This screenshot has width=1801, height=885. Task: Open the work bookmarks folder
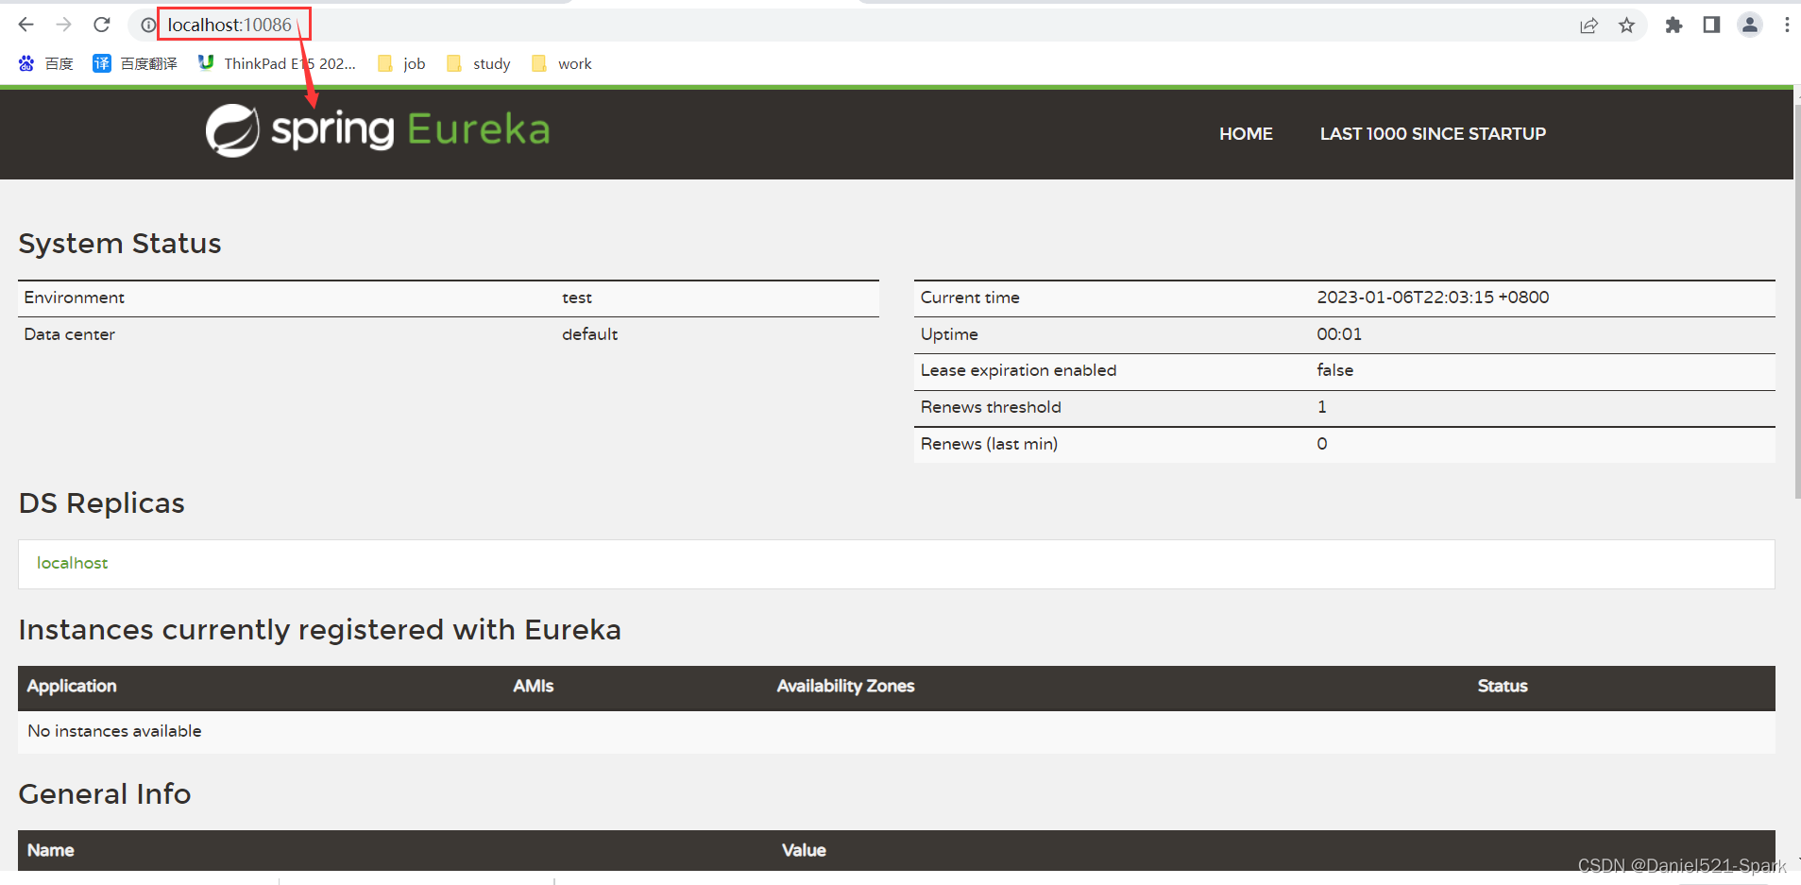[x=562, y=63]
